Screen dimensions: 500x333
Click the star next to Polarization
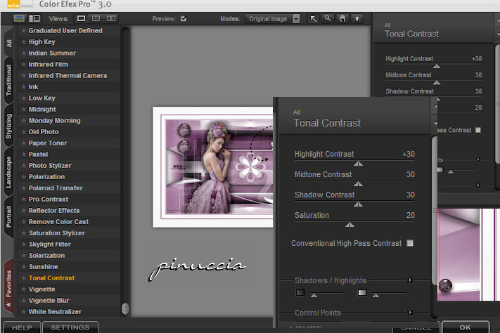tap(24, 177)
